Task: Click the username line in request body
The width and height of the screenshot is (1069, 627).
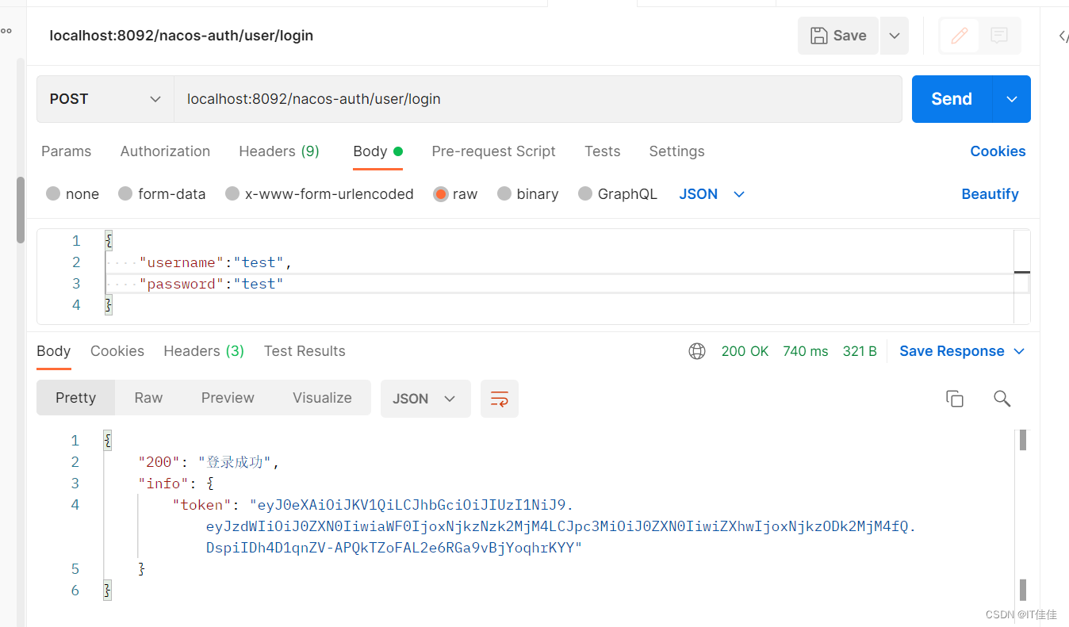Action: tap(216, 262)
